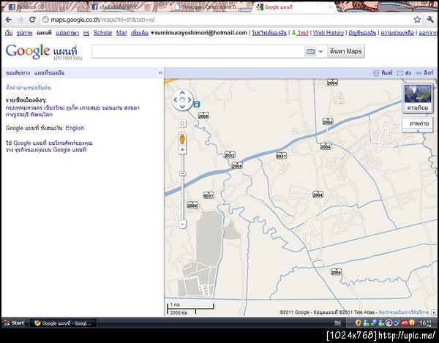
Task: Bookmark page with star icon
Action: click(x=417, y=19)
